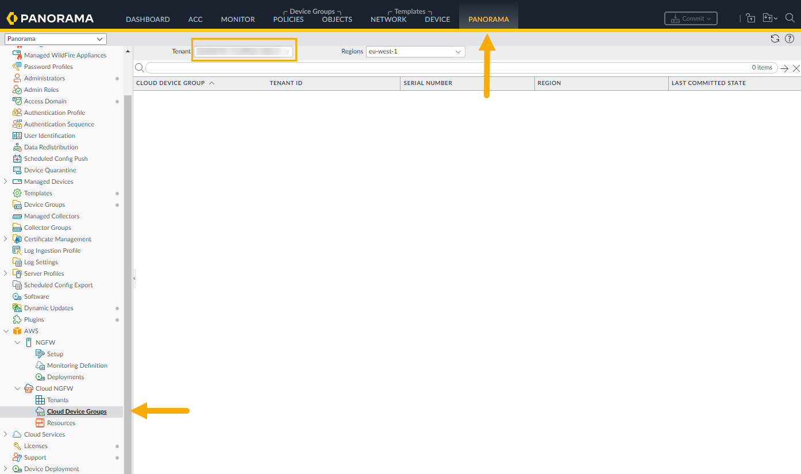Clear the filter with the X icon
This screenshot has width=801, height=474.
click(x=796, y=68)
